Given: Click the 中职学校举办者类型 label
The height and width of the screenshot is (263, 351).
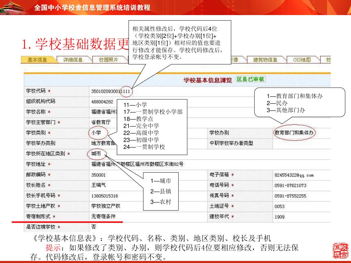Looking at the screenshot, I should [x=231, y=143].
